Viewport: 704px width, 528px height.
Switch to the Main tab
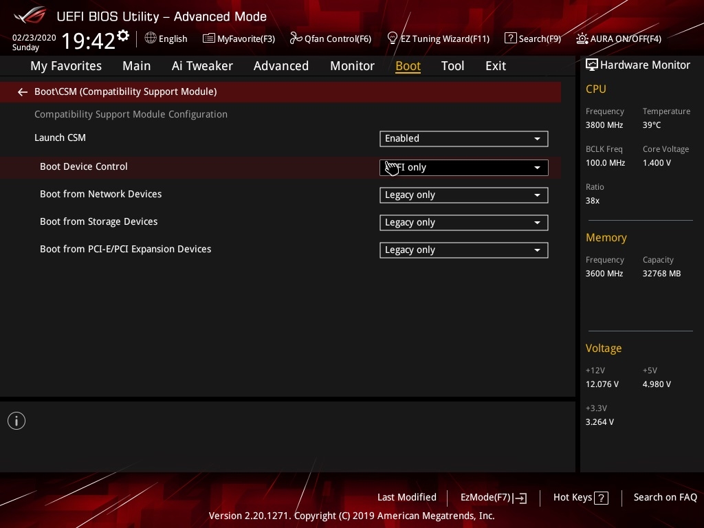pyautogui.click(x=137, y=66)
